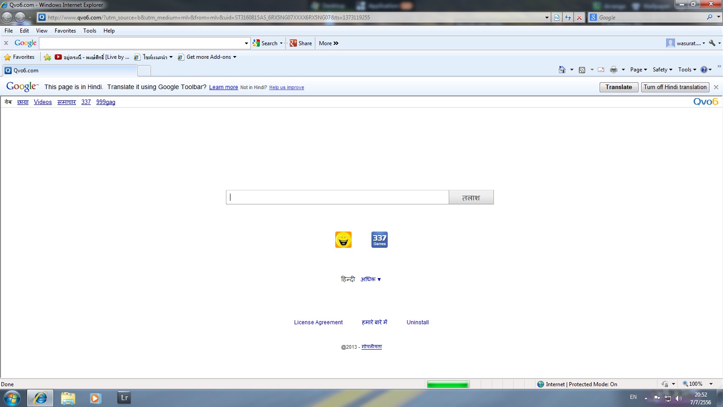This screenshot has width=723, height=407.
Task: Open the Windows Start menu
Action: (x=12, y=398)
